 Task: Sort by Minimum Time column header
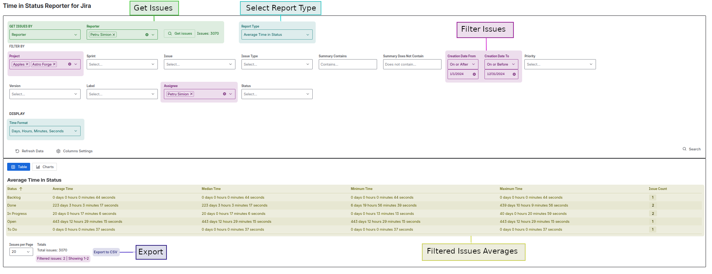(x=362, y=189)
